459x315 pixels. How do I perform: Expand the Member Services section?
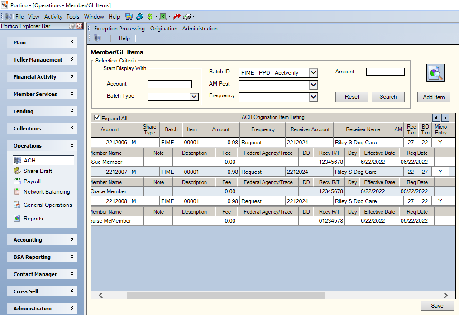click(42, 94)
